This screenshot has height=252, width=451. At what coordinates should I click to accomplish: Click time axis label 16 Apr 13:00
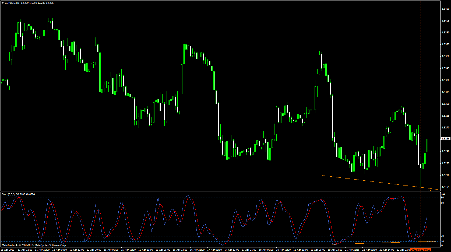click(x=180, y=250)
